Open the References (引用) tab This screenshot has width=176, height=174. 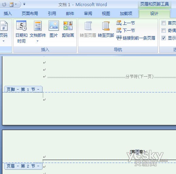[52, 14]
